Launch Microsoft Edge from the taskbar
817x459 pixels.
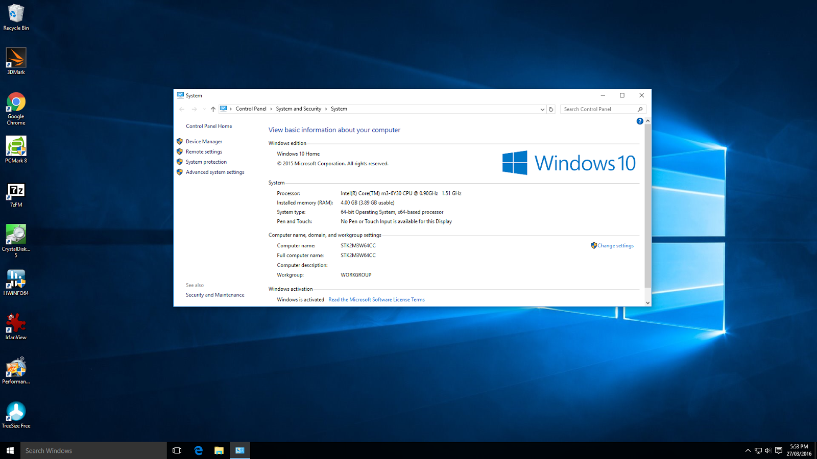(x=198, y=450)
